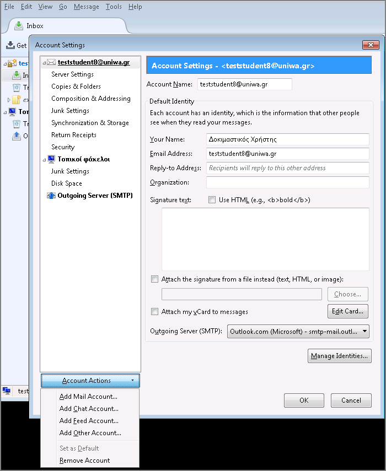Select Copies & Folders in the tree
386x471 pixels.
coord(76,86)
